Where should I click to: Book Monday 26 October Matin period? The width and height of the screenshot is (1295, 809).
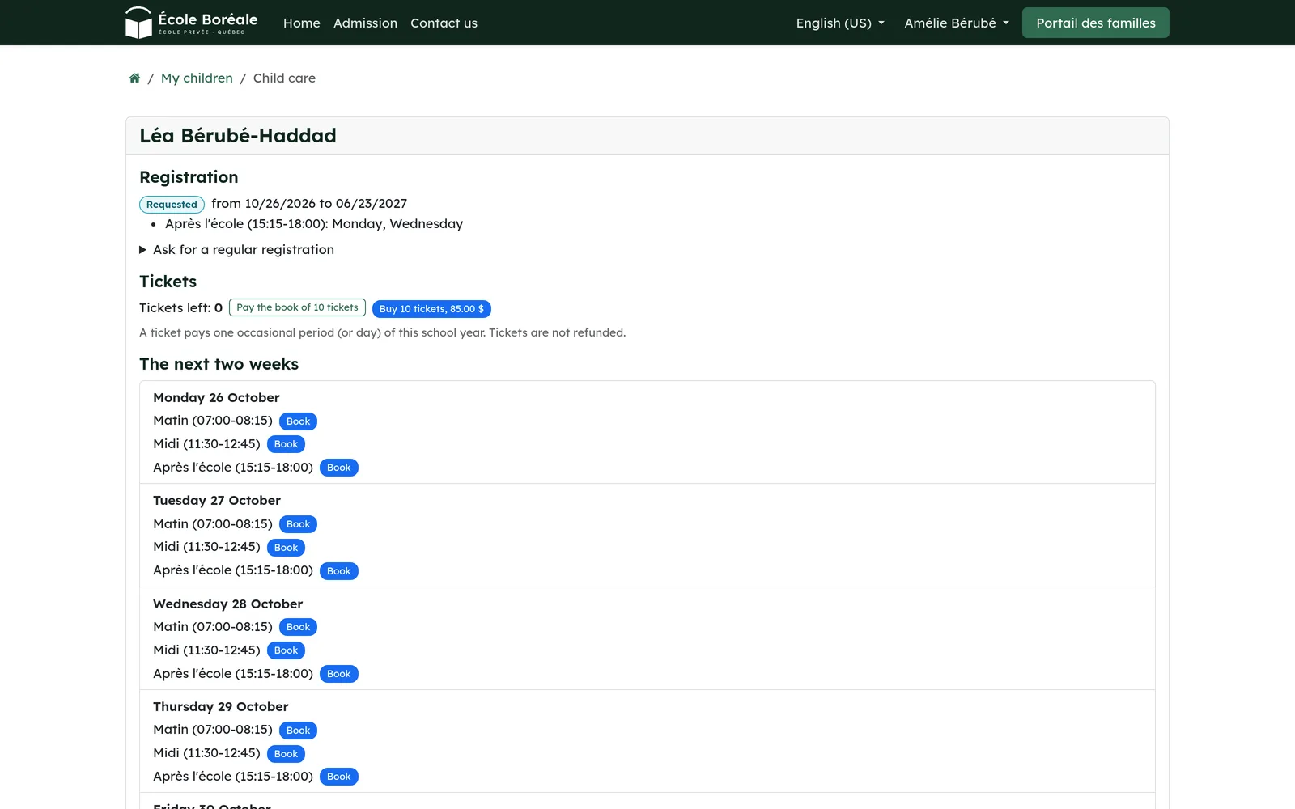[x=298, y=421]
